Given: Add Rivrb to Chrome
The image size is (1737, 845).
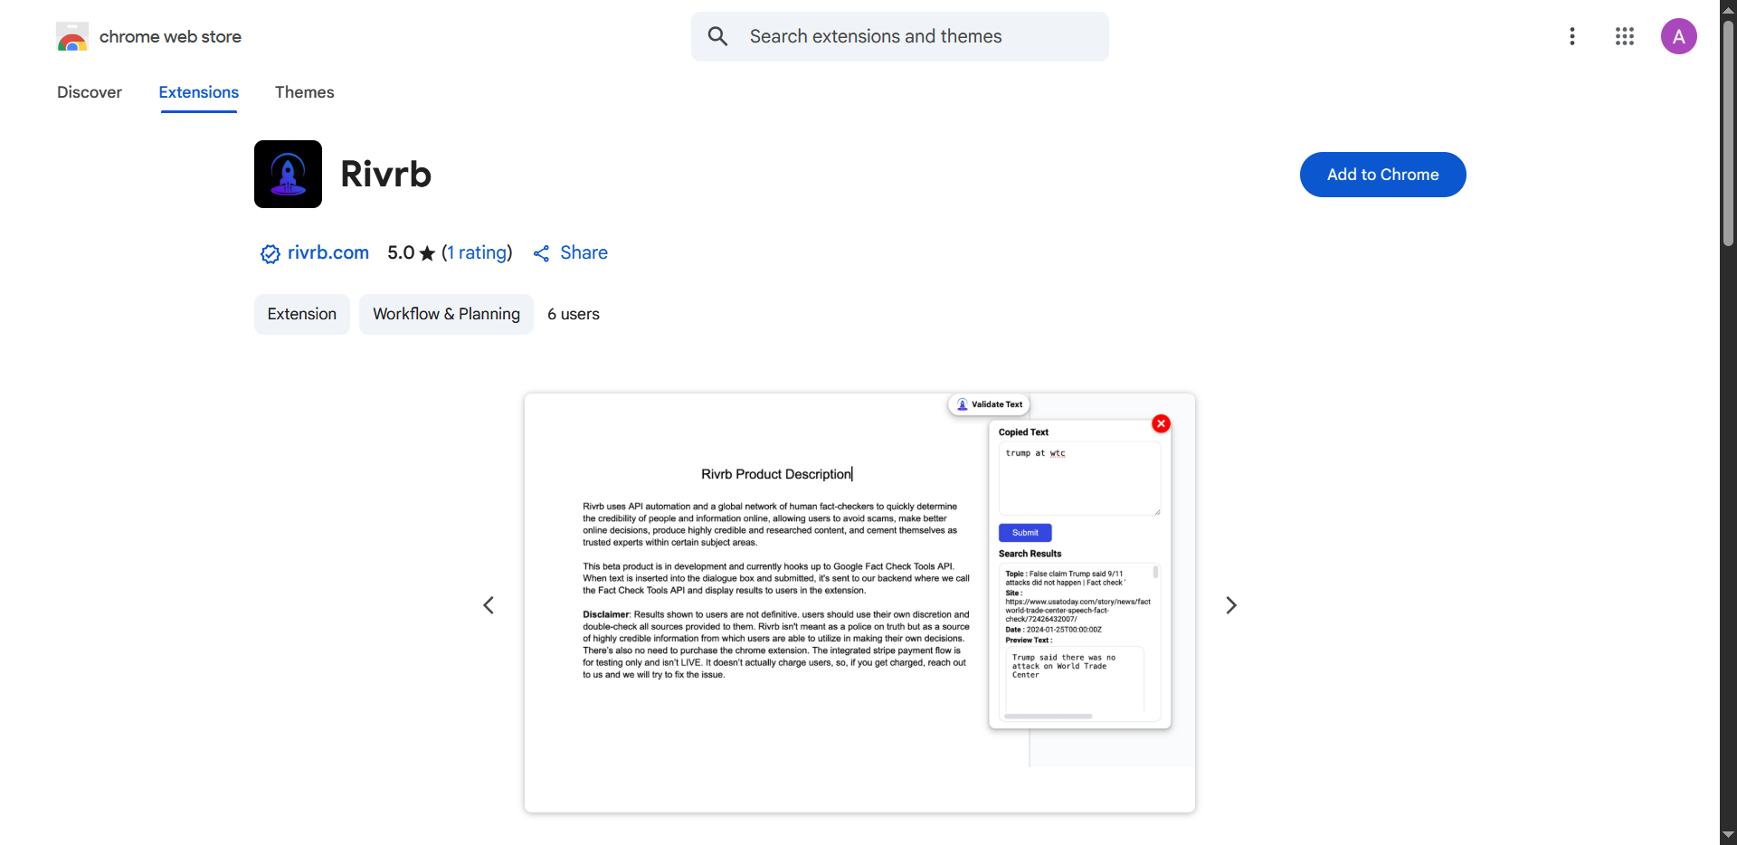Looking at the screenshot, I should (1382, 175).
